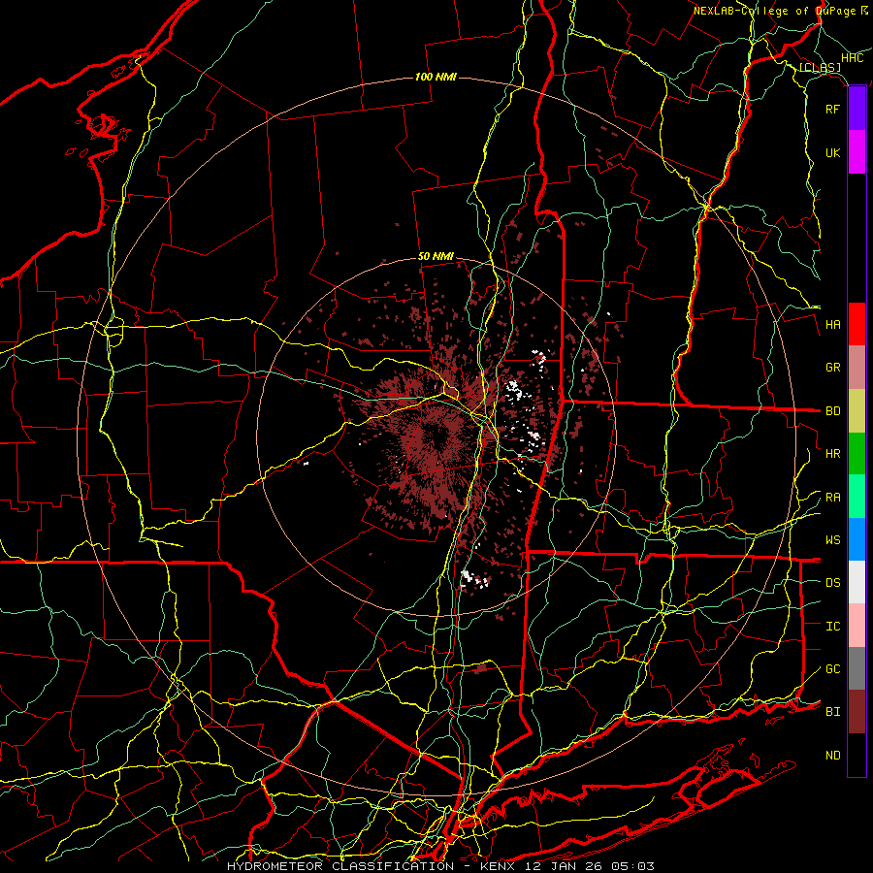Click the UK magenta legend swatch

click(857, 152)
